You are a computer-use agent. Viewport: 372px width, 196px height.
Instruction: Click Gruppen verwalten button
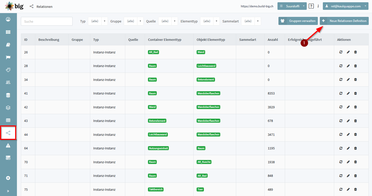298,21
